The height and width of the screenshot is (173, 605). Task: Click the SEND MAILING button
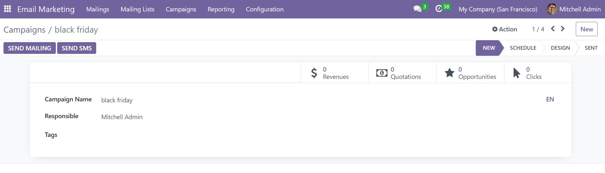tap(30, 48)
